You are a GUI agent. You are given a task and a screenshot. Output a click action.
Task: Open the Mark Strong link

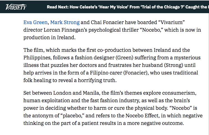tap(65, 22)
